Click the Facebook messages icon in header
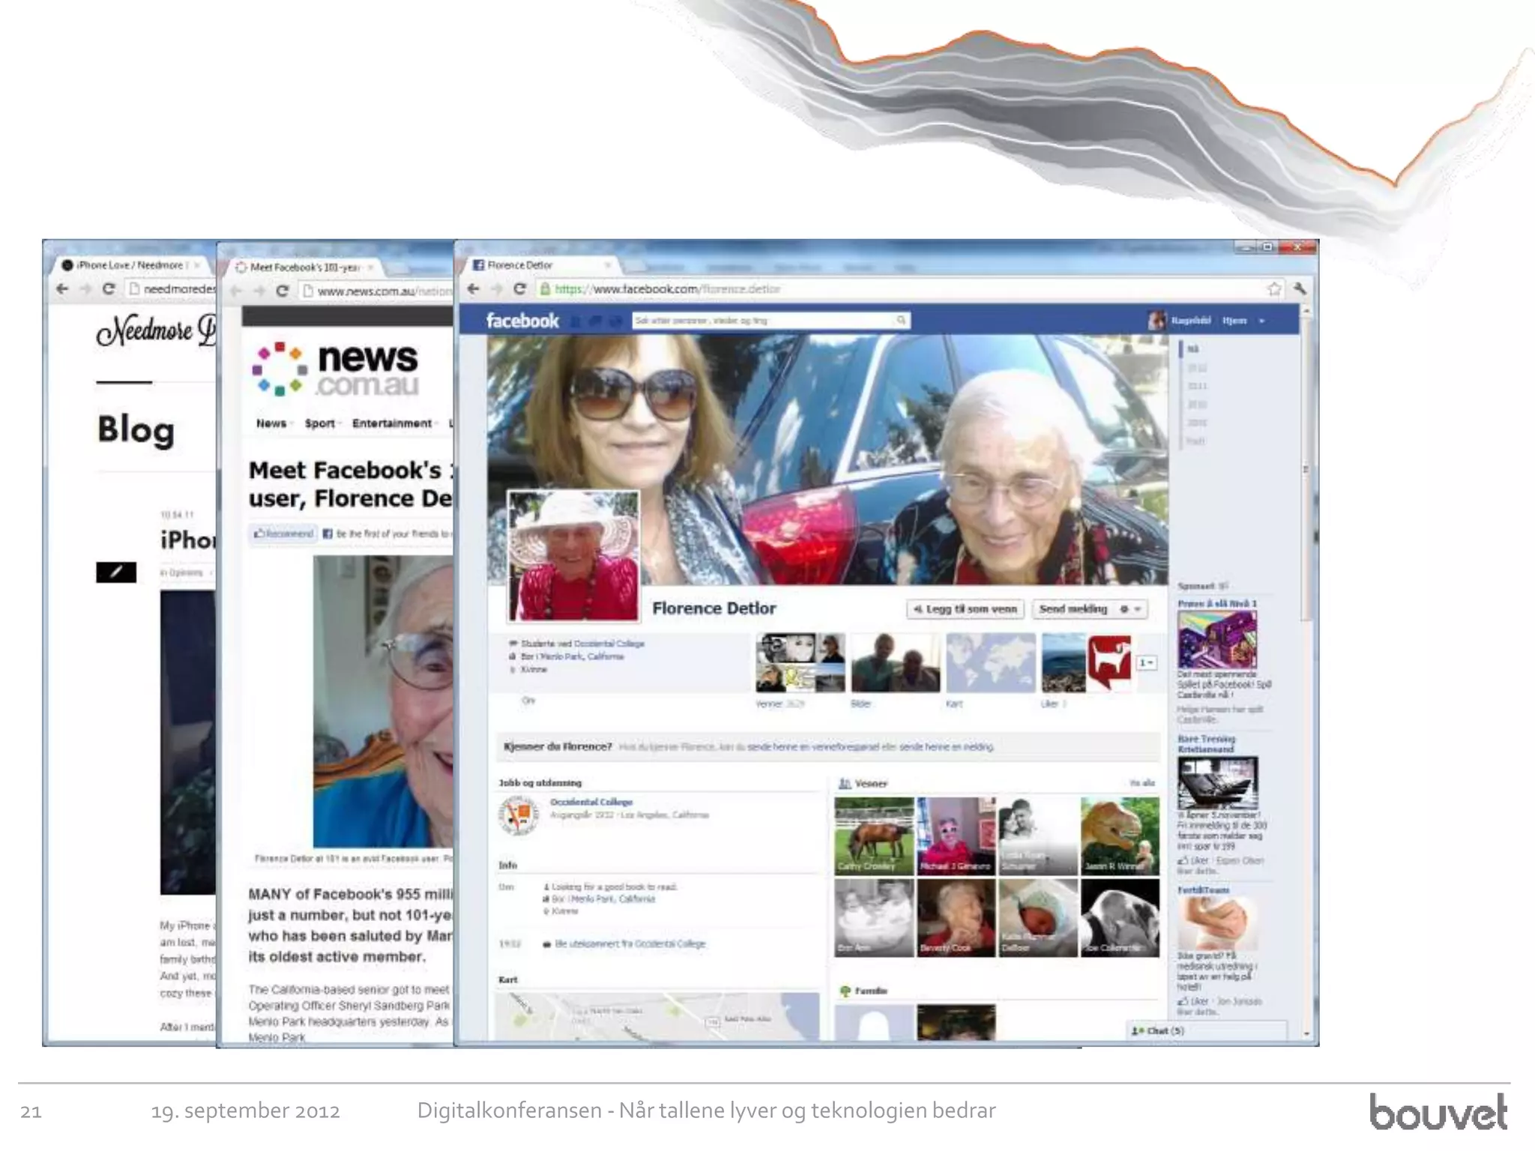1535x1151 pixels. pos(595,321)
